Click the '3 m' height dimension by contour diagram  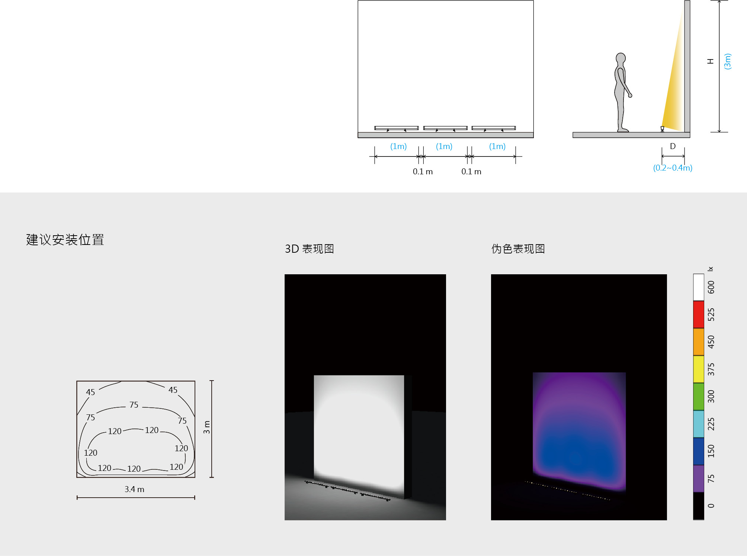pos(207,427)
